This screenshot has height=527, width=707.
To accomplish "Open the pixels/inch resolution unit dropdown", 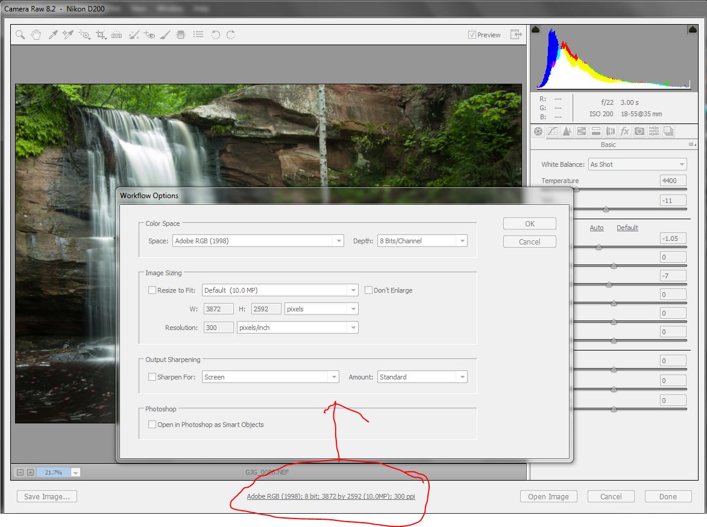I will tap(298, 328).
